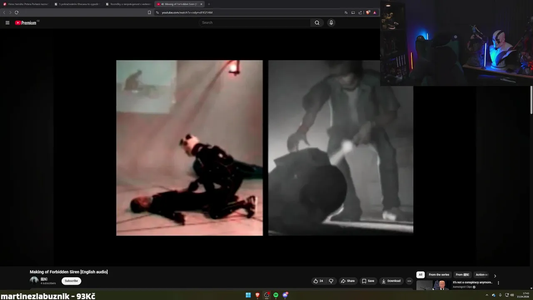Open Brave browser in the taskbar
This screenshot has width=533, height=300.
(x=257, y=295)
